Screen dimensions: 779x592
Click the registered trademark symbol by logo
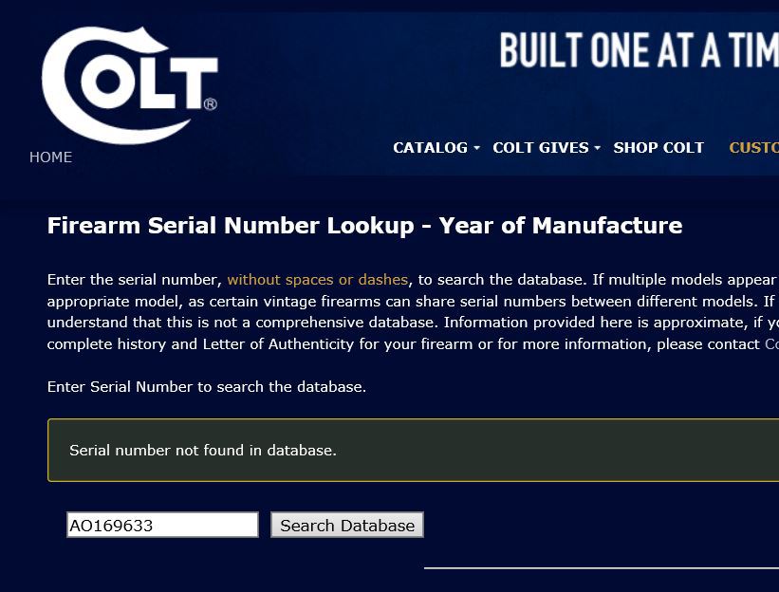(x=210, y=104)
